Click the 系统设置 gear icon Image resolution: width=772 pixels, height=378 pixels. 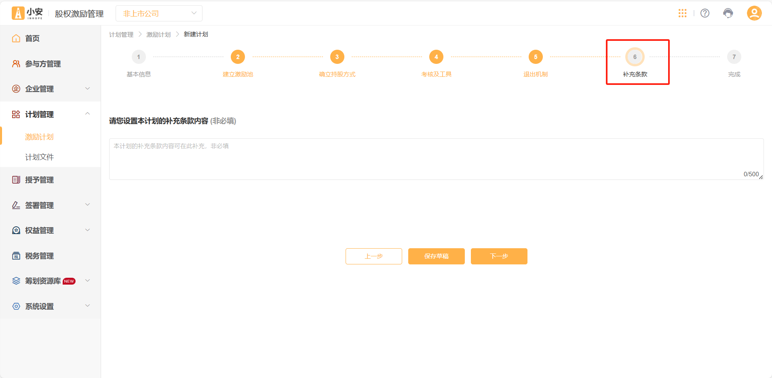click(16, 306)
